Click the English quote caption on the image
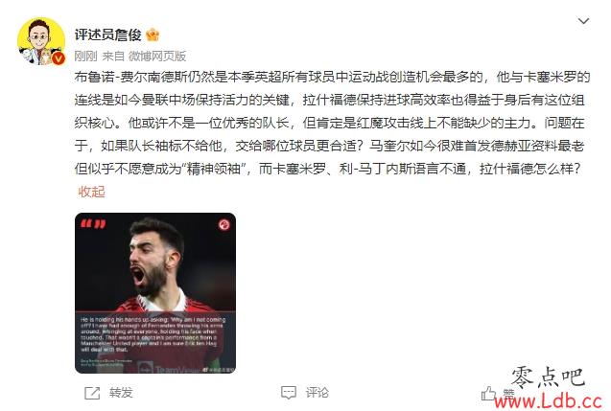This screenshot has width=611, height=411. (x=153, y=334)
